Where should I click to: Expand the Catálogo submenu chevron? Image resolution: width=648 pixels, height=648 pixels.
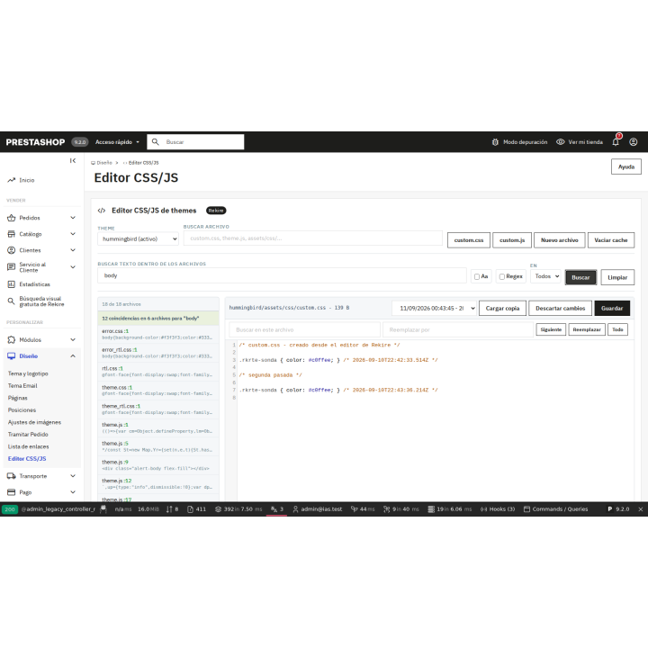click(73, 234)
